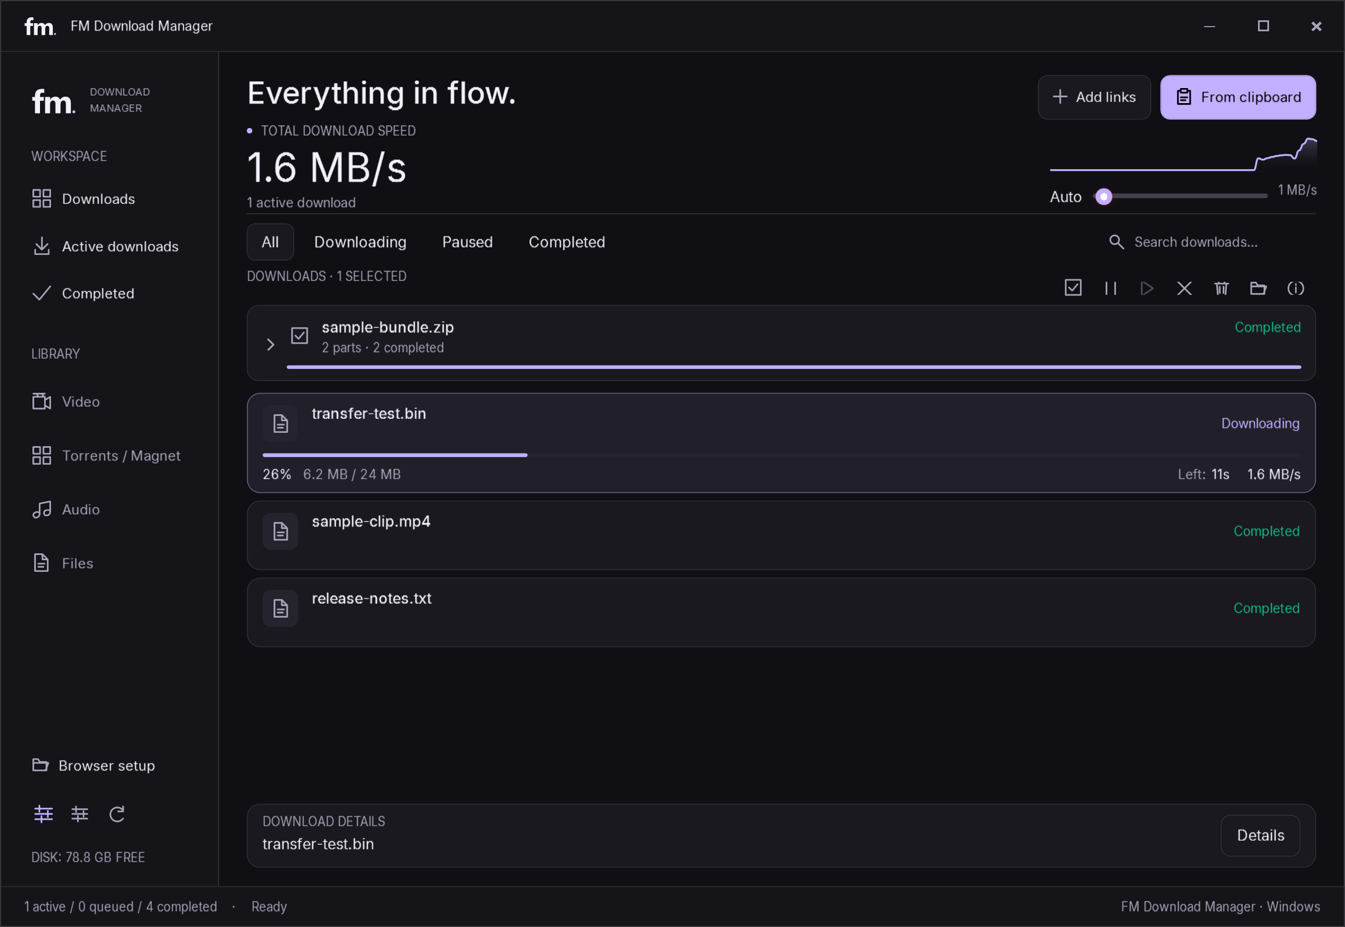
Task: Open the Video library in the sidebar
Action: (66, 402)
